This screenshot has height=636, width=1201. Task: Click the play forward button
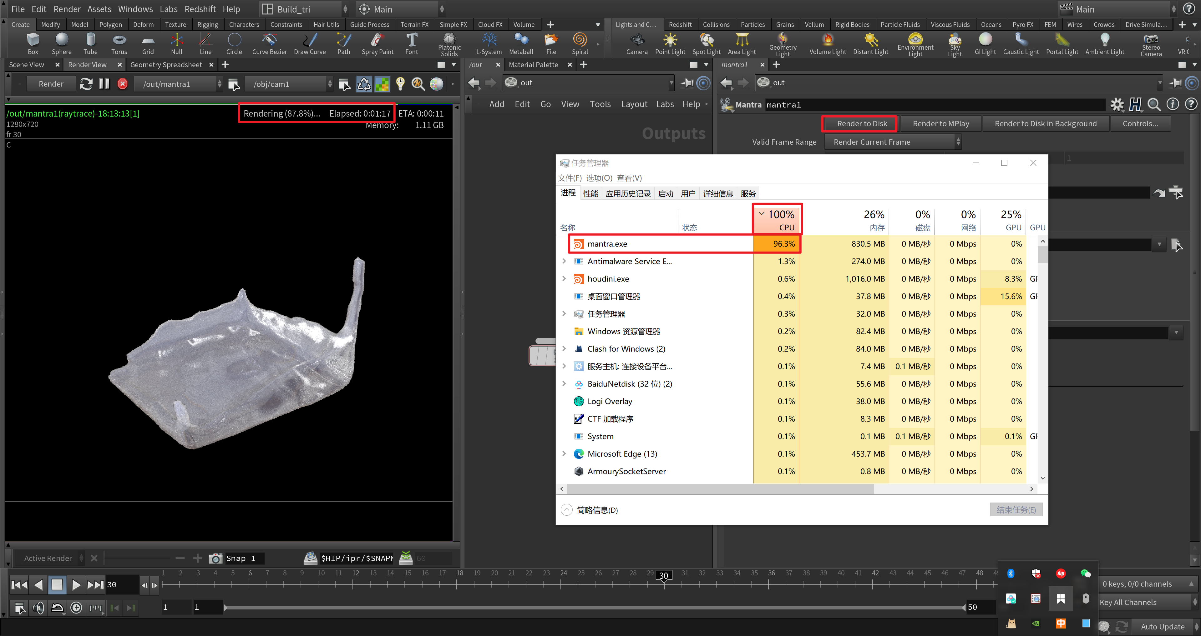point(76,585)
